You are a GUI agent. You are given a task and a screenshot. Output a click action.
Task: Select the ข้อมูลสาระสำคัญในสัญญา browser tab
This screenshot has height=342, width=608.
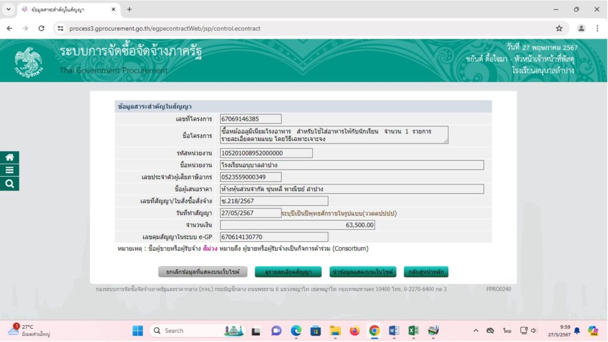coord(66,9)
